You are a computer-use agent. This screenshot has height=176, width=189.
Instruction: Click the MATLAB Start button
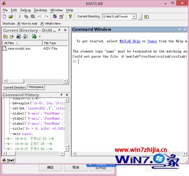point(9,160)
